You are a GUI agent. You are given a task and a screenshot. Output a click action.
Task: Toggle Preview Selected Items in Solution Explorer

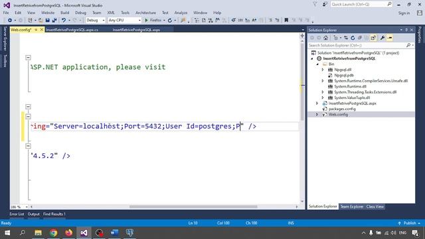(x=390, y=38)
